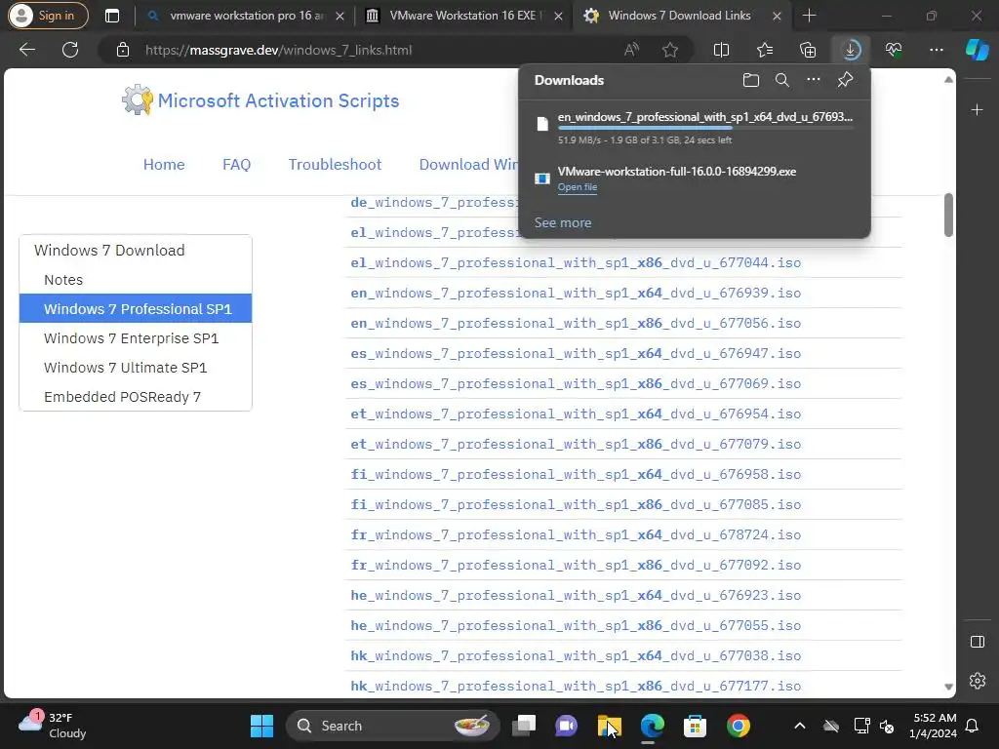Screen dimensions: 999x749
Task: Toggle the sidebar panel icon at the bottom
Action: point(977,642)
